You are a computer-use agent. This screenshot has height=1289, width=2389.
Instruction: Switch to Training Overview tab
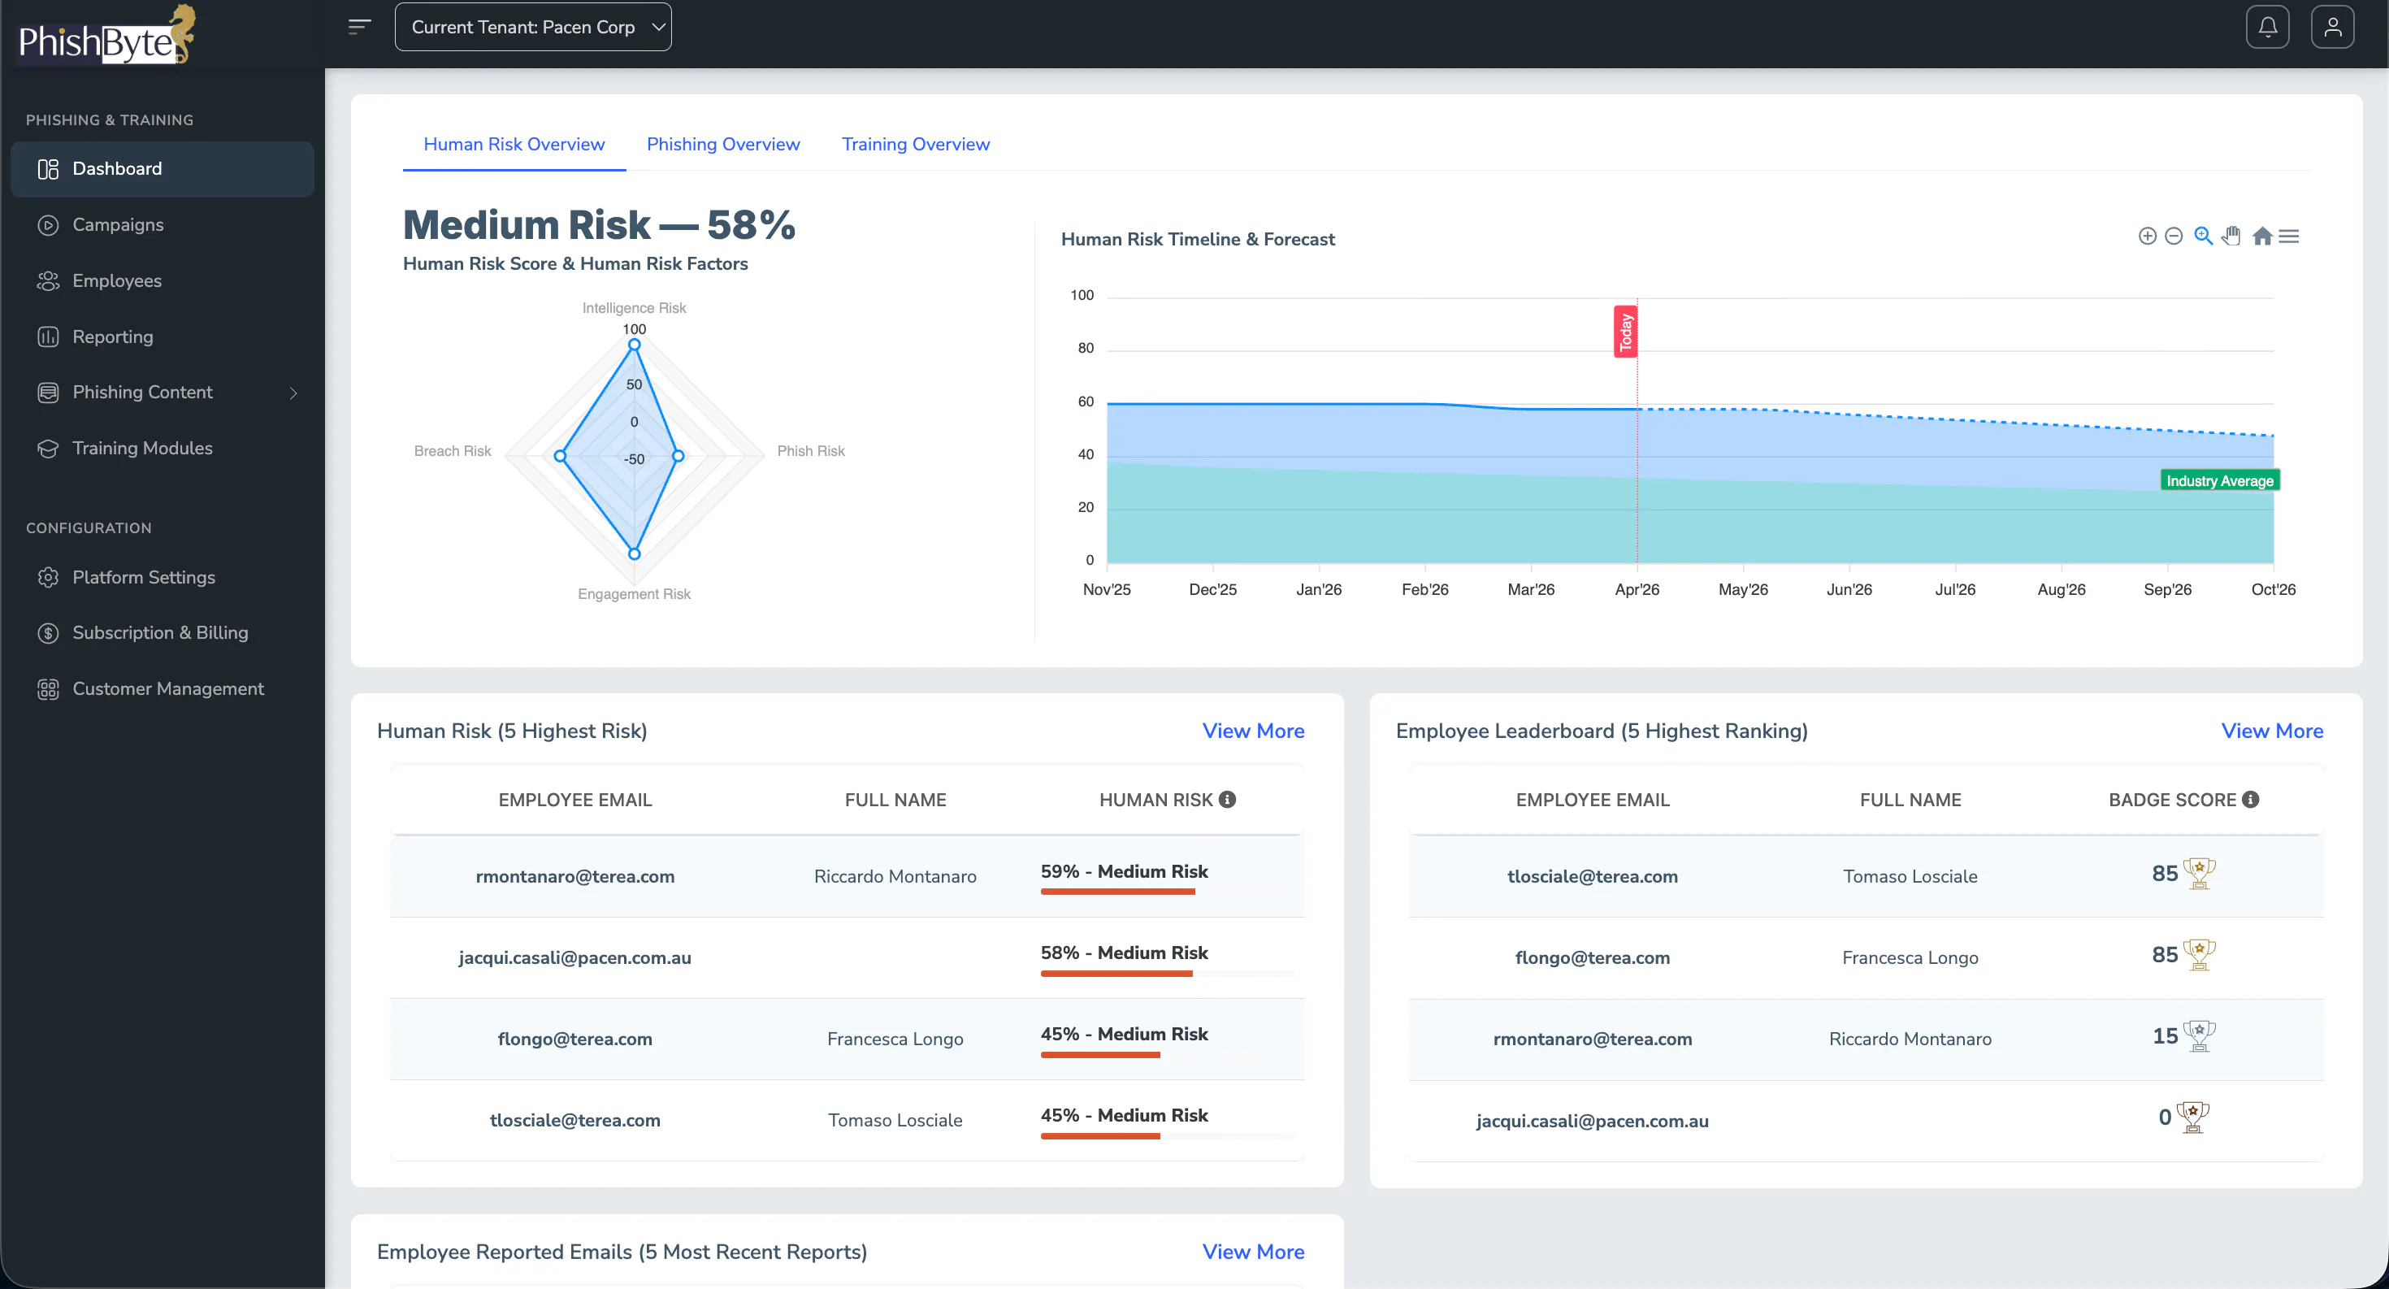click(915, 145)
